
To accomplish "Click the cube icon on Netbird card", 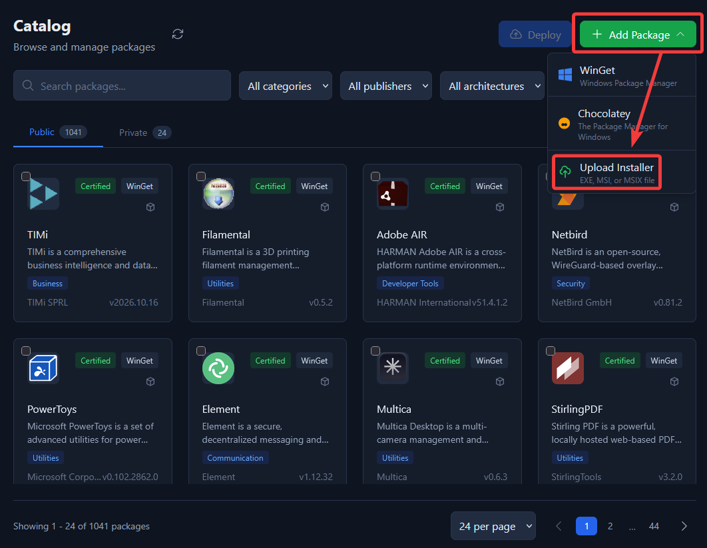I will coord(674,207).
